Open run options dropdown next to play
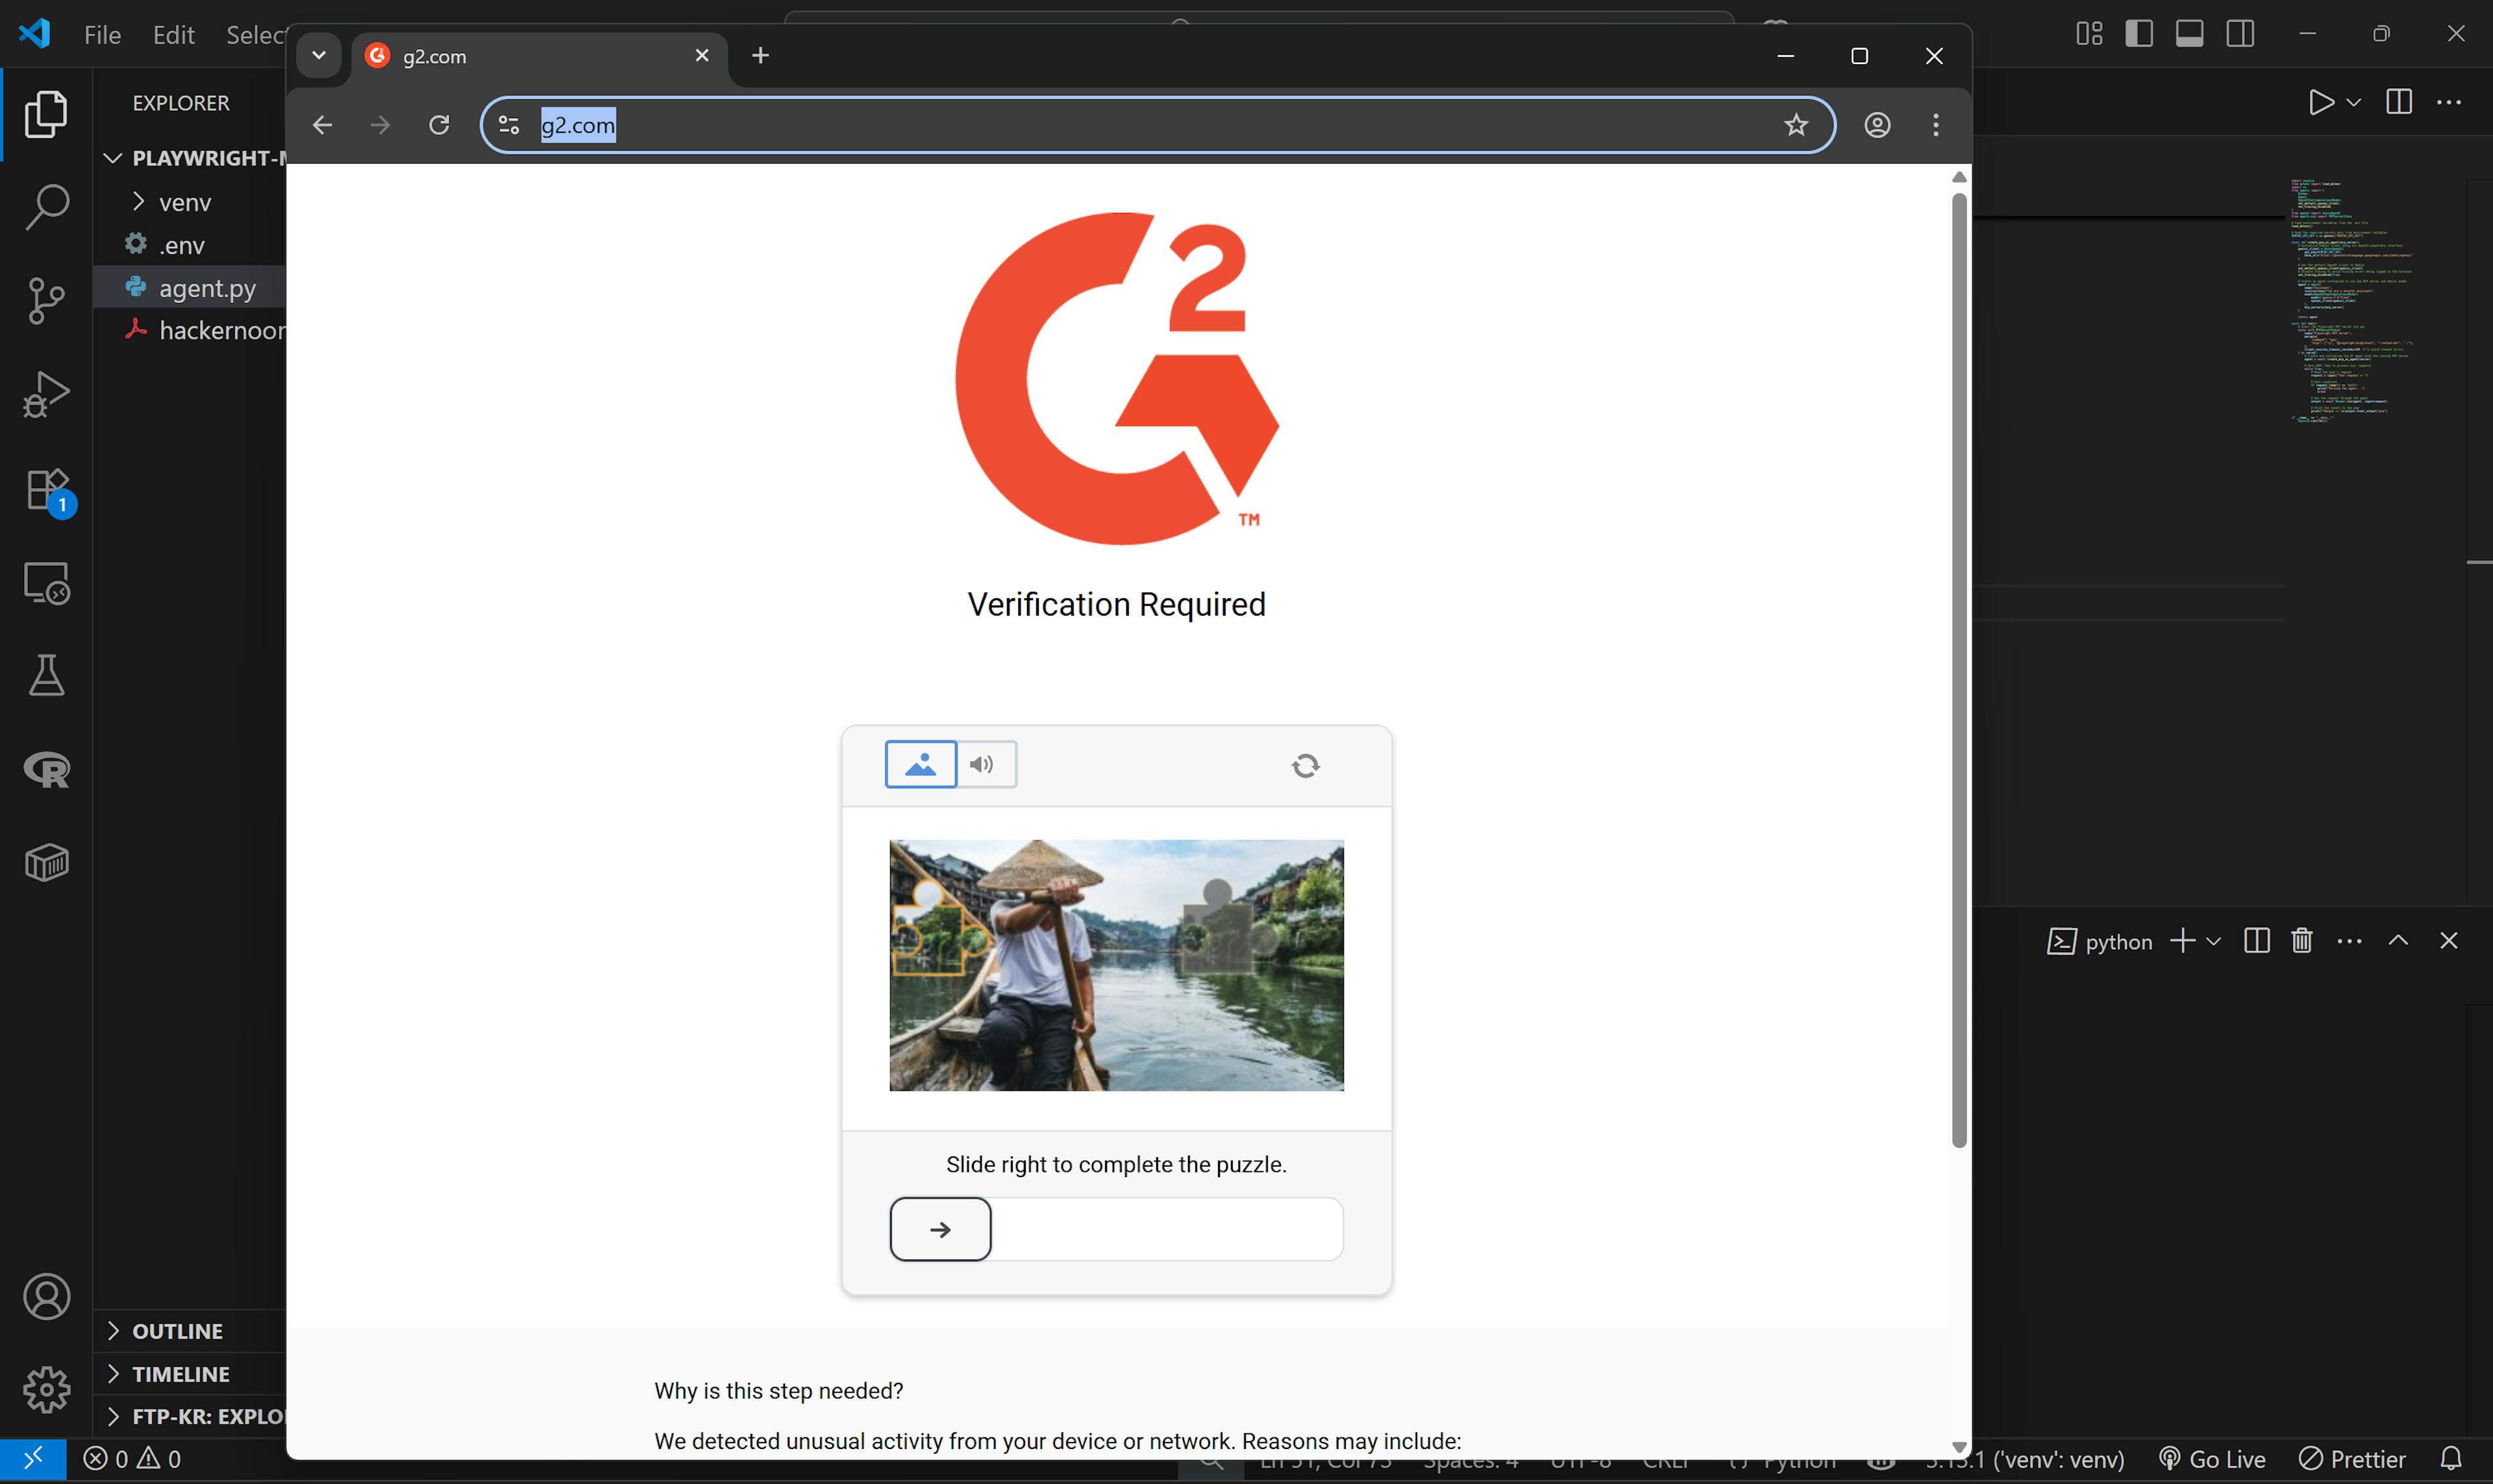 point(2354,102)
